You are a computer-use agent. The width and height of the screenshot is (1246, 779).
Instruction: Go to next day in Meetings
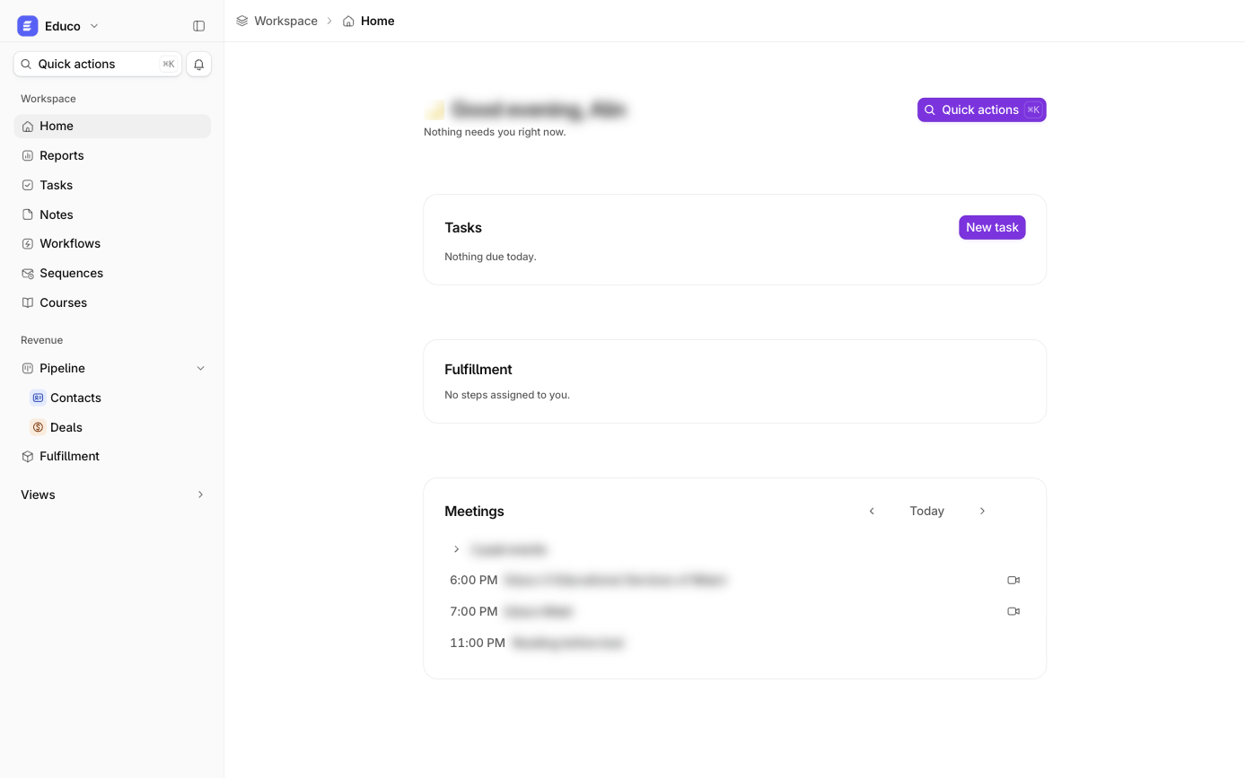[x=982, y=511]
